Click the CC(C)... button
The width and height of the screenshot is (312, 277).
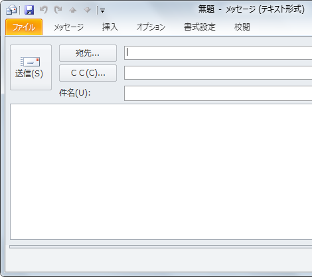(88, 73)
